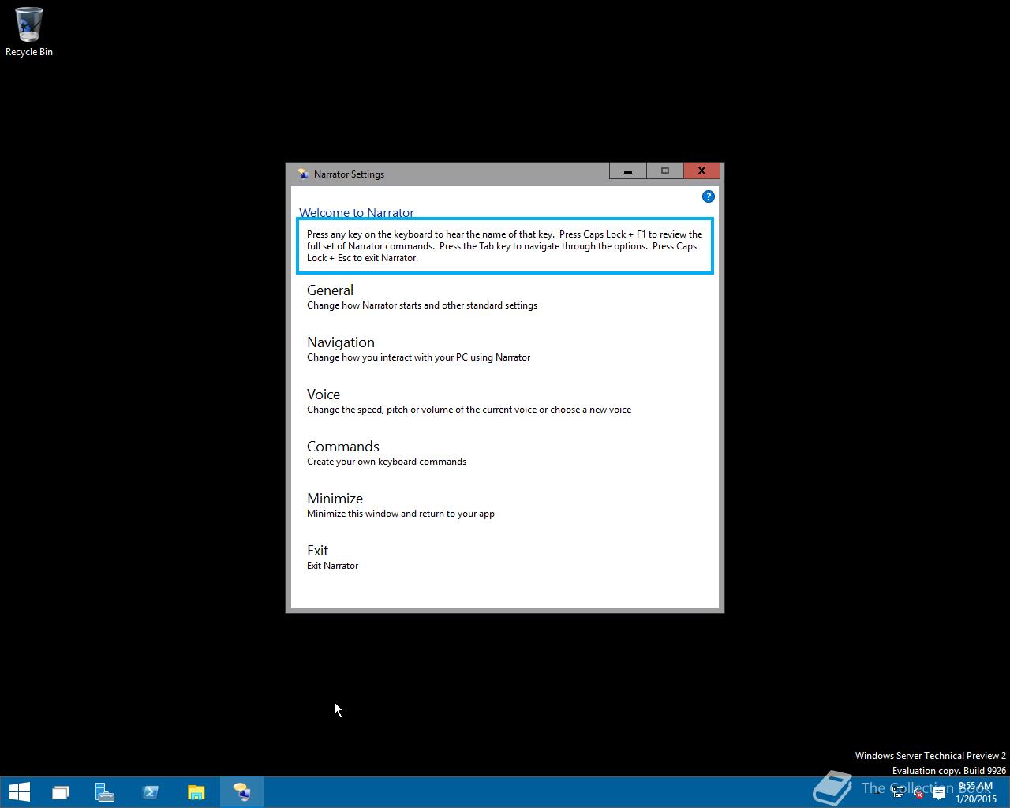This screenshot has width=1010, height=808.
Task: Select the Narrator taskbar button
Action: (241, 791)
